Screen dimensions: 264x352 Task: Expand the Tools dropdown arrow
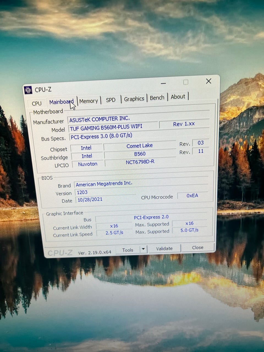(143, 249)
